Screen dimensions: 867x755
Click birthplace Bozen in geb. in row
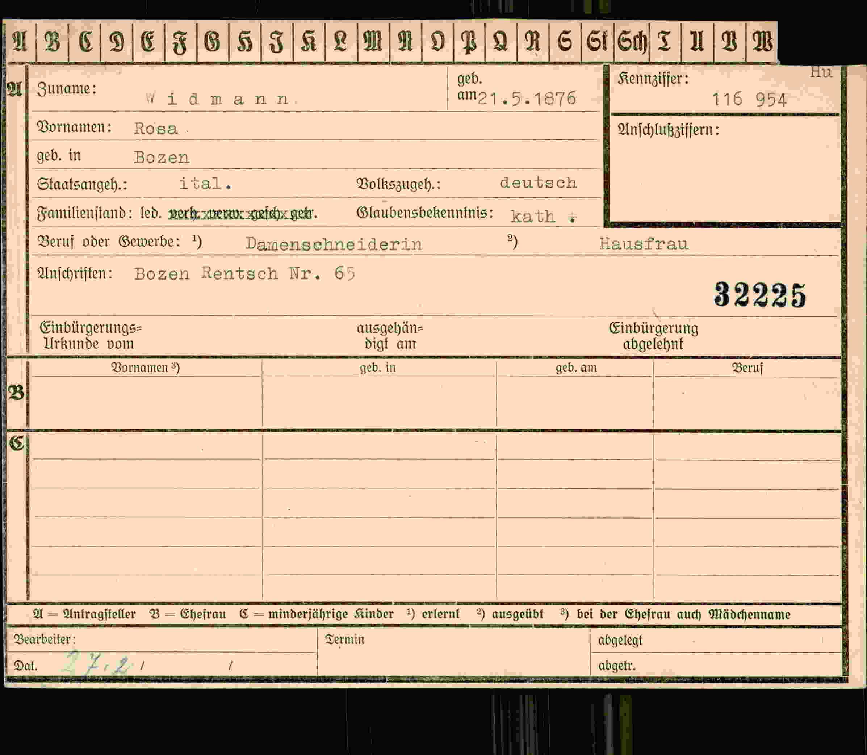(162, 158)
